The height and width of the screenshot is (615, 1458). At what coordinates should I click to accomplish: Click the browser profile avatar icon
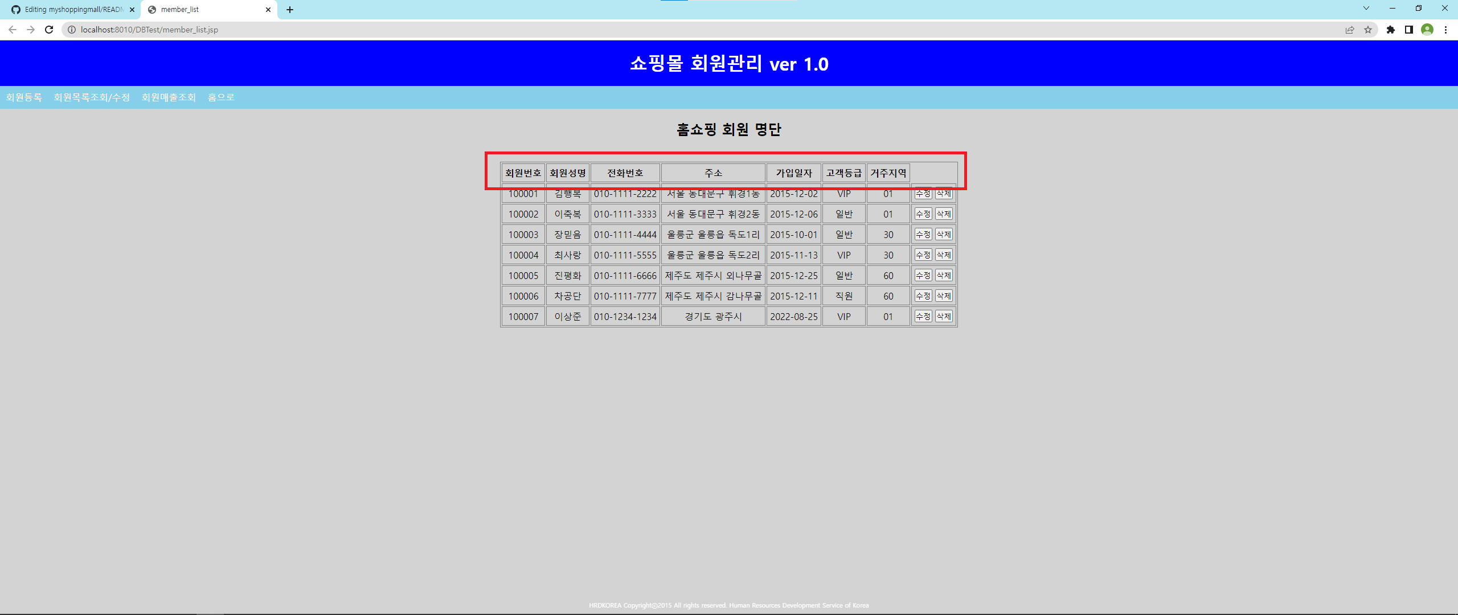pyautogui.click(x=1427, y=30)
